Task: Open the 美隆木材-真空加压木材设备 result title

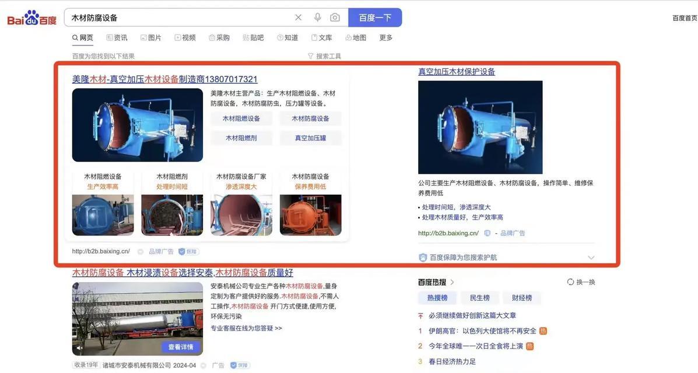Action: 164,79
